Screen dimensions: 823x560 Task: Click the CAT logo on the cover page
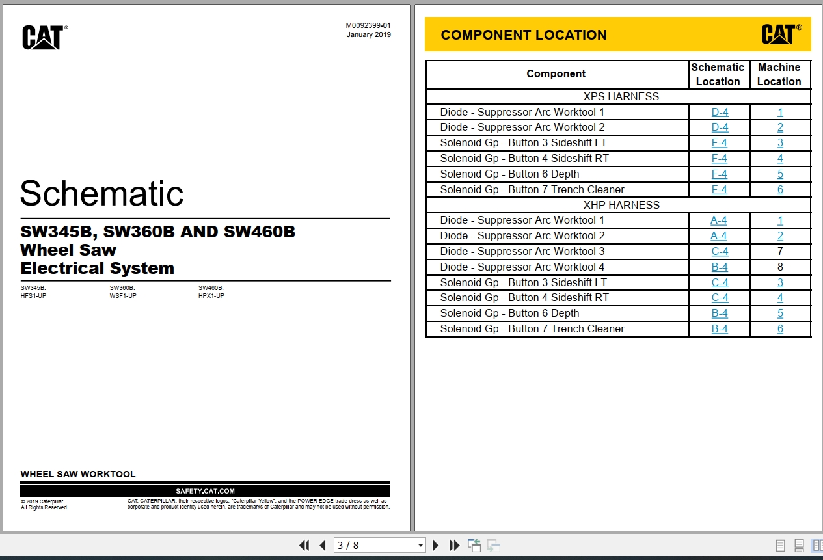click(44, 38)
